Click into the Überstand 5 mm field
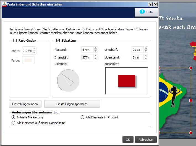Screen dimensions: 196x146 pos(138,57)
